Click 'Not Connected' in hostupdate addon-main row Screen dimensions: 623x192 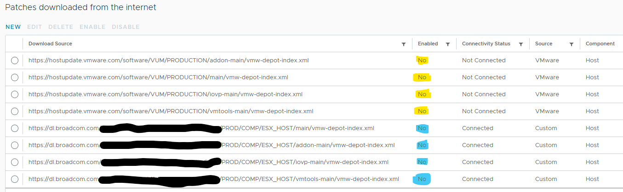[x=484, y=60]
